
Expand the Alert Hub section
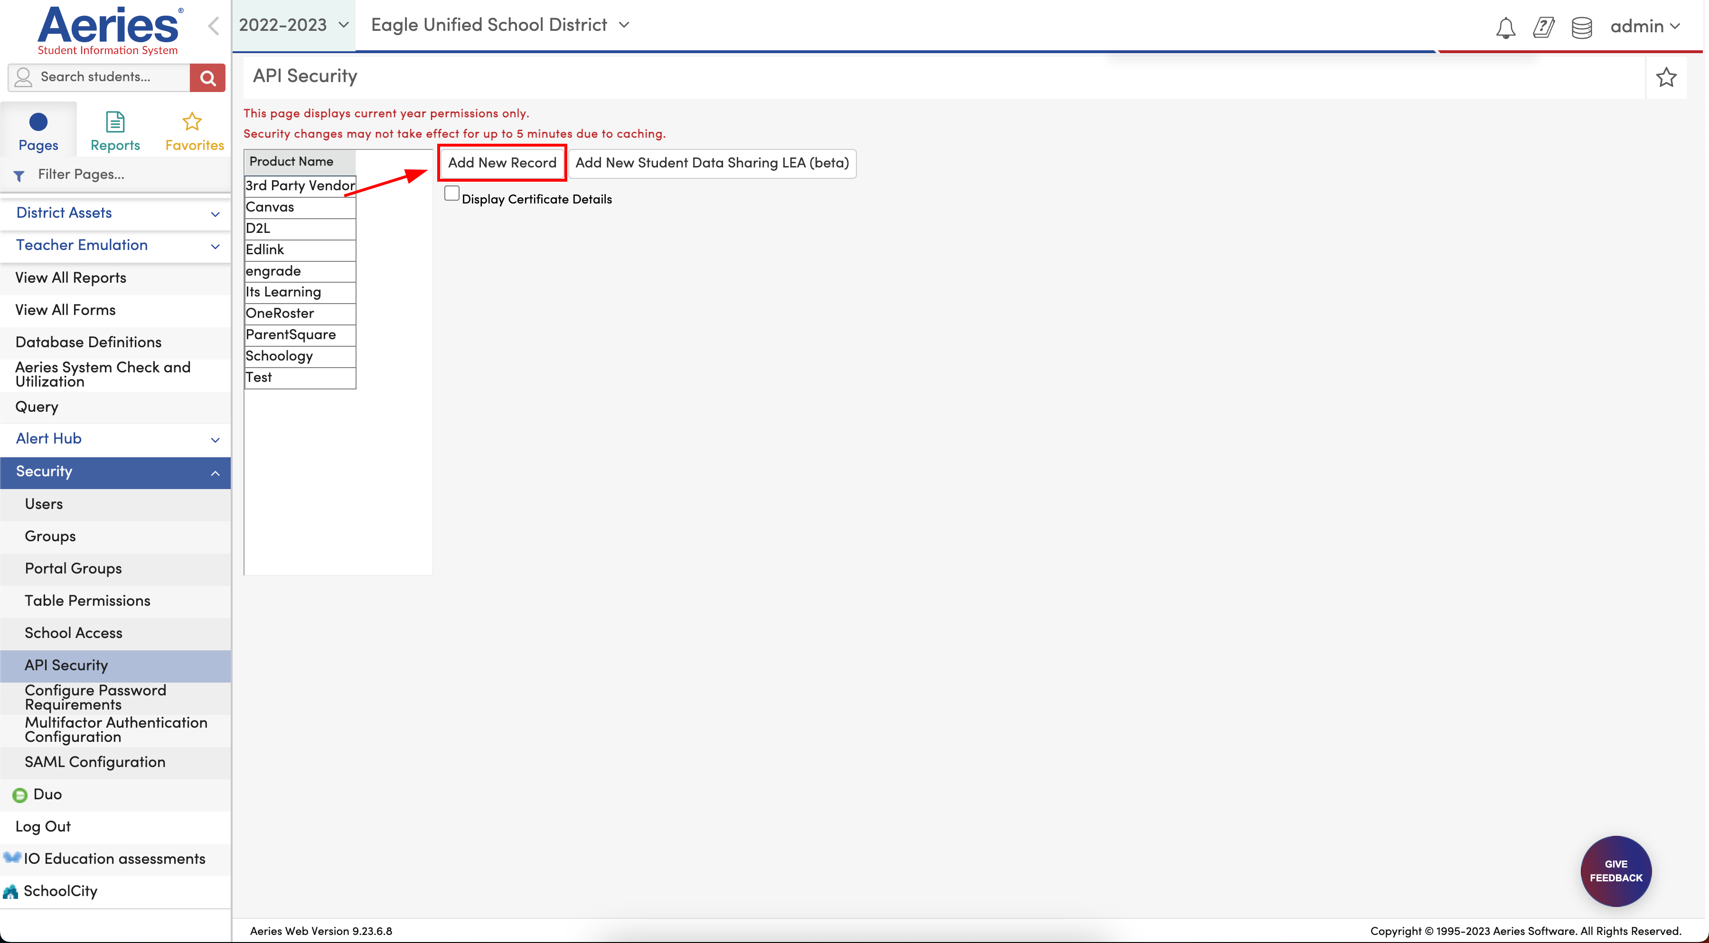[x=115, y=439]
